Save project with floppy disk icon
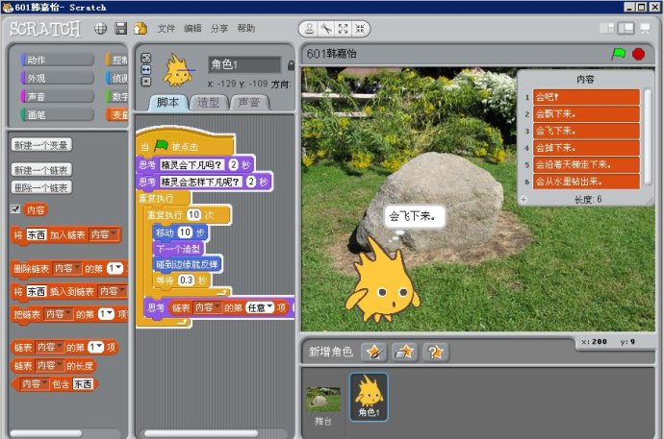Image resolution: width=664 pixels, height=439 pixels. (121, 29)
